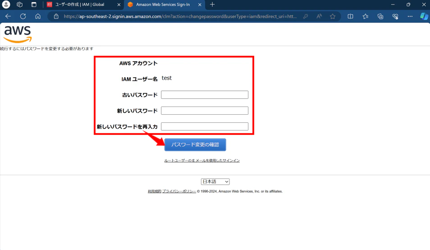Click the address bar URL
The width and height of the screenshot is (430, 250).
[x=180, y=16]
